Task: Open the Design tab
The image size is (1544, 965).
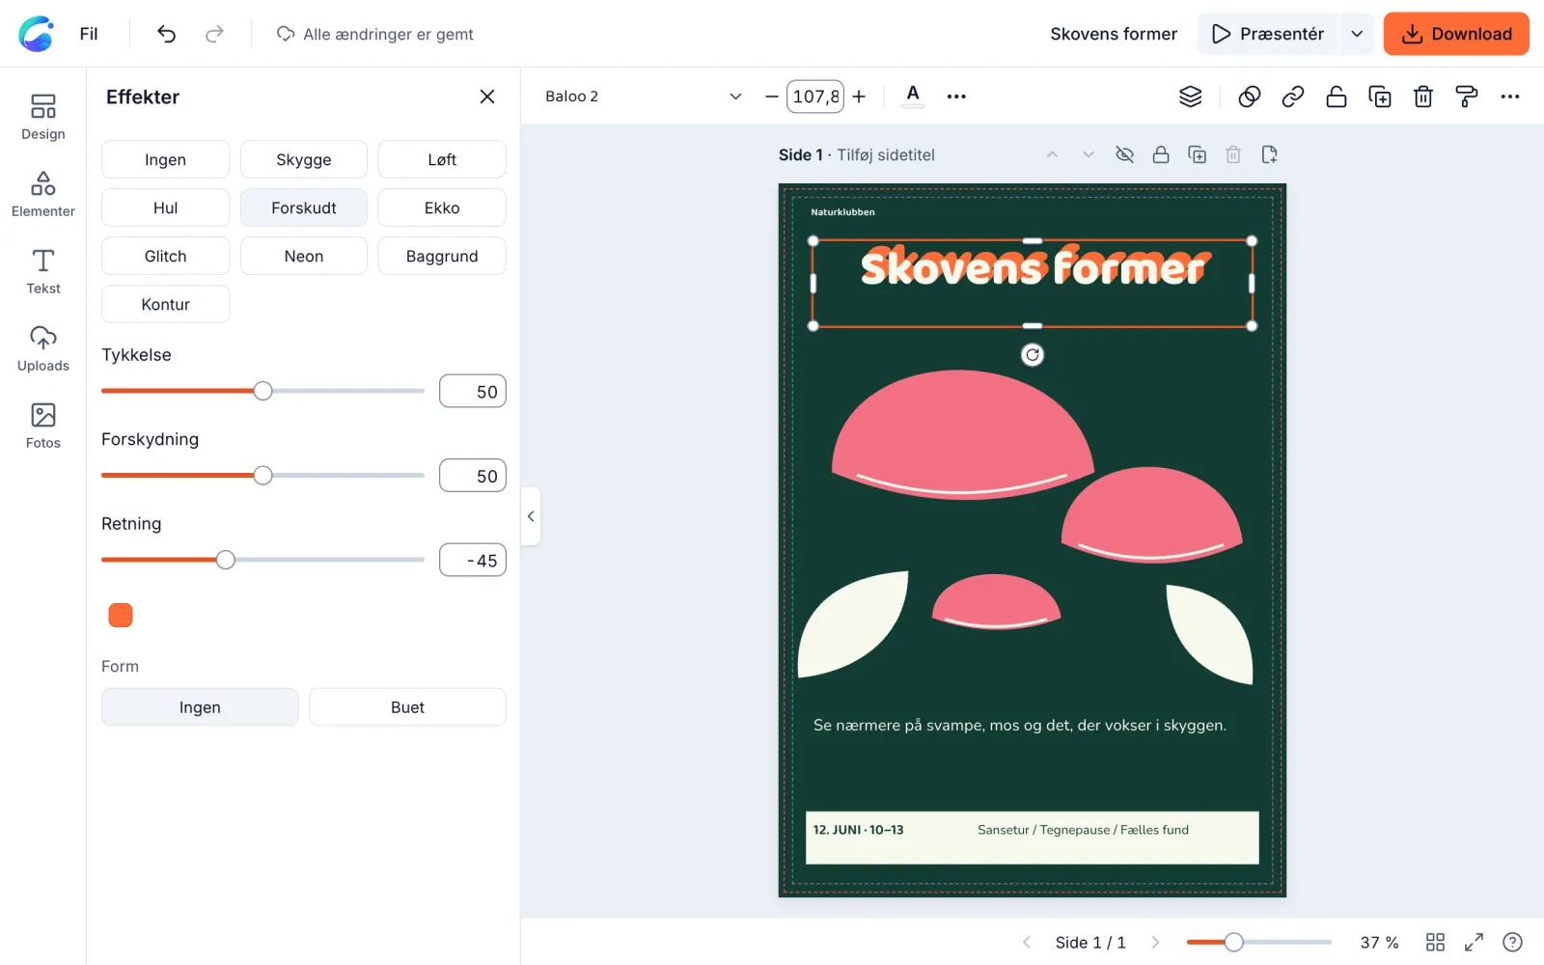Action: pos(43,117)
